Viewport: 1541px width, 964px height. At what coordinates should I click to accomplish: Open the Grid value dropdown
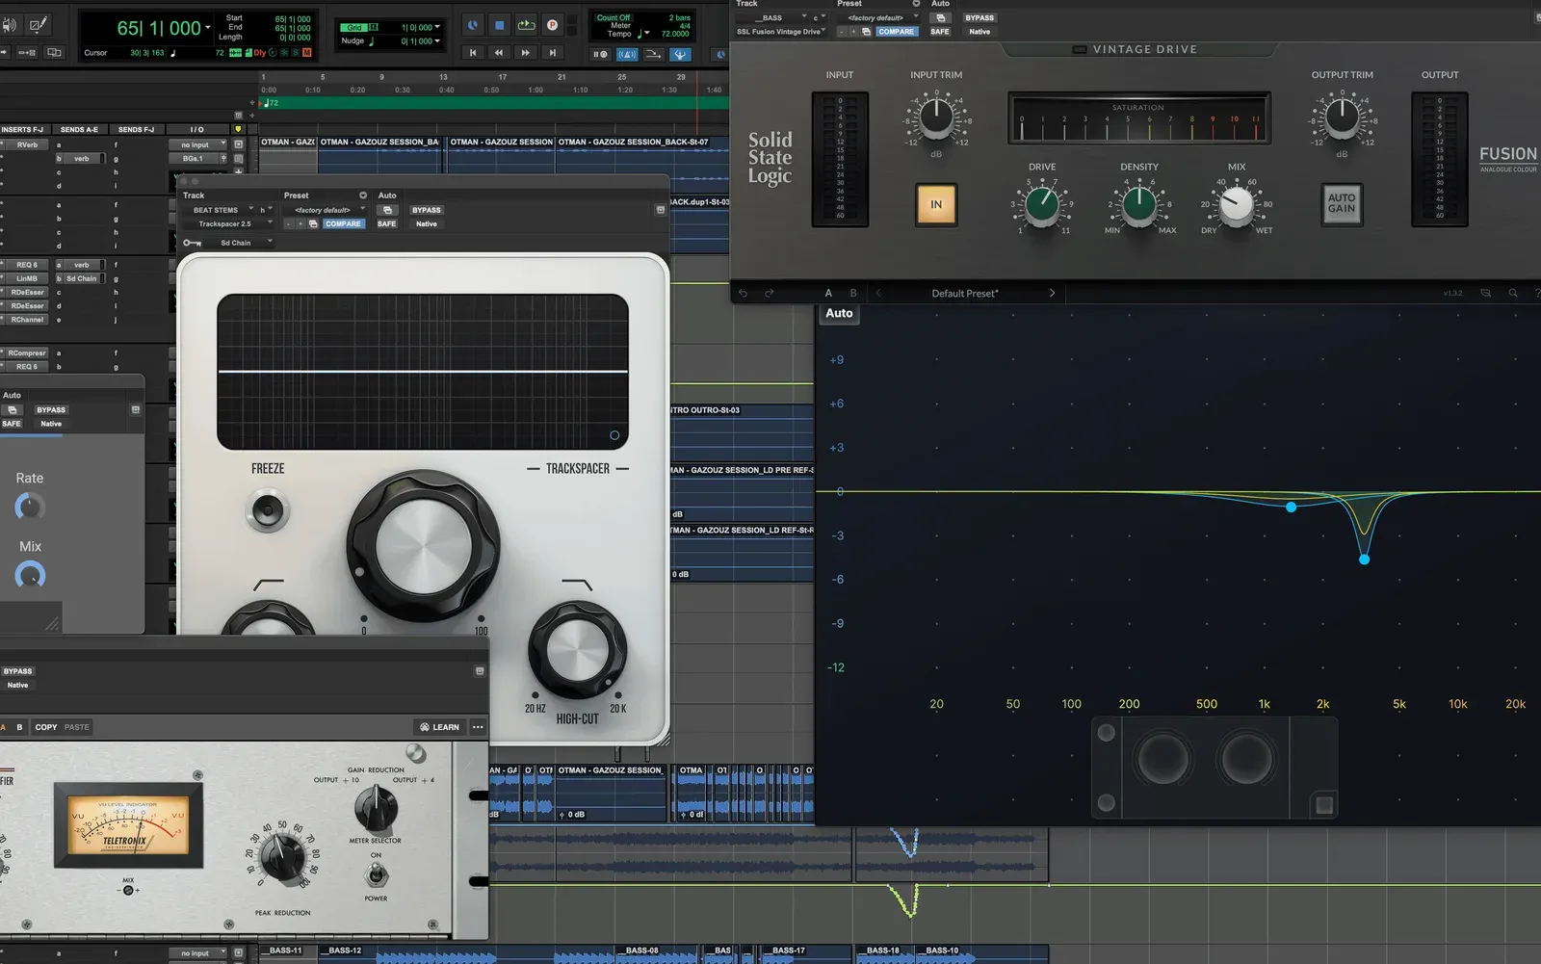[438, 27]
